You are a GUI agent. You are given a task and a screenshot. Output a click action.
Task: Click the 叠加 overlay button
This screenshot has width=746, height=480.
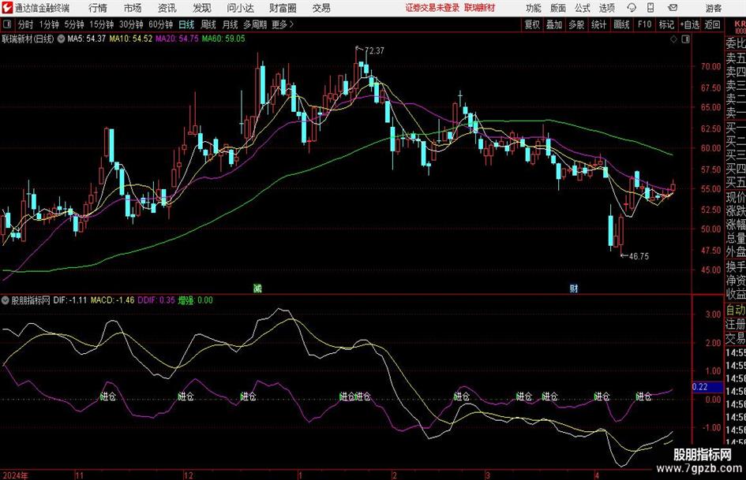(x=554, y=24)
